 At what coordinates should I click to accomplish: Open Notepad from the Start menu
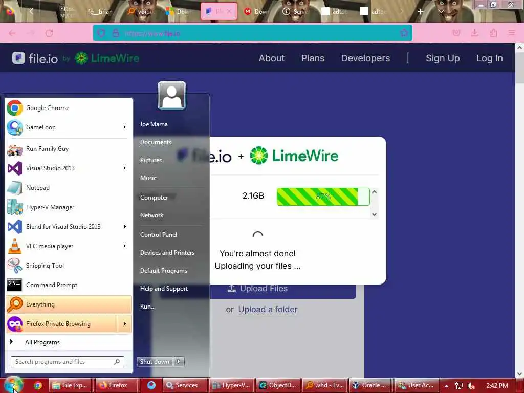pyautogui.click(x=69, y=188)
